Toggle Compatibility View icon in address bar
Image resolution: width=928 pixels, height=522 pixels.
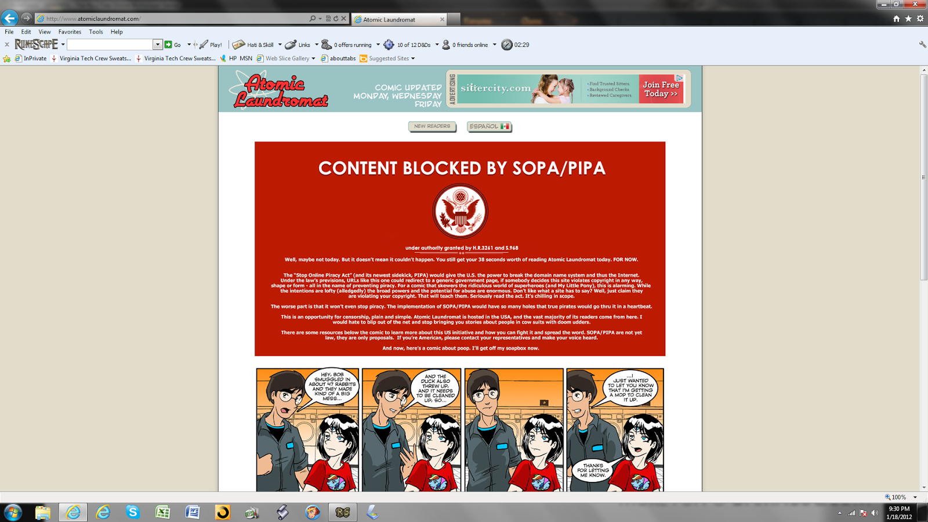328,19
